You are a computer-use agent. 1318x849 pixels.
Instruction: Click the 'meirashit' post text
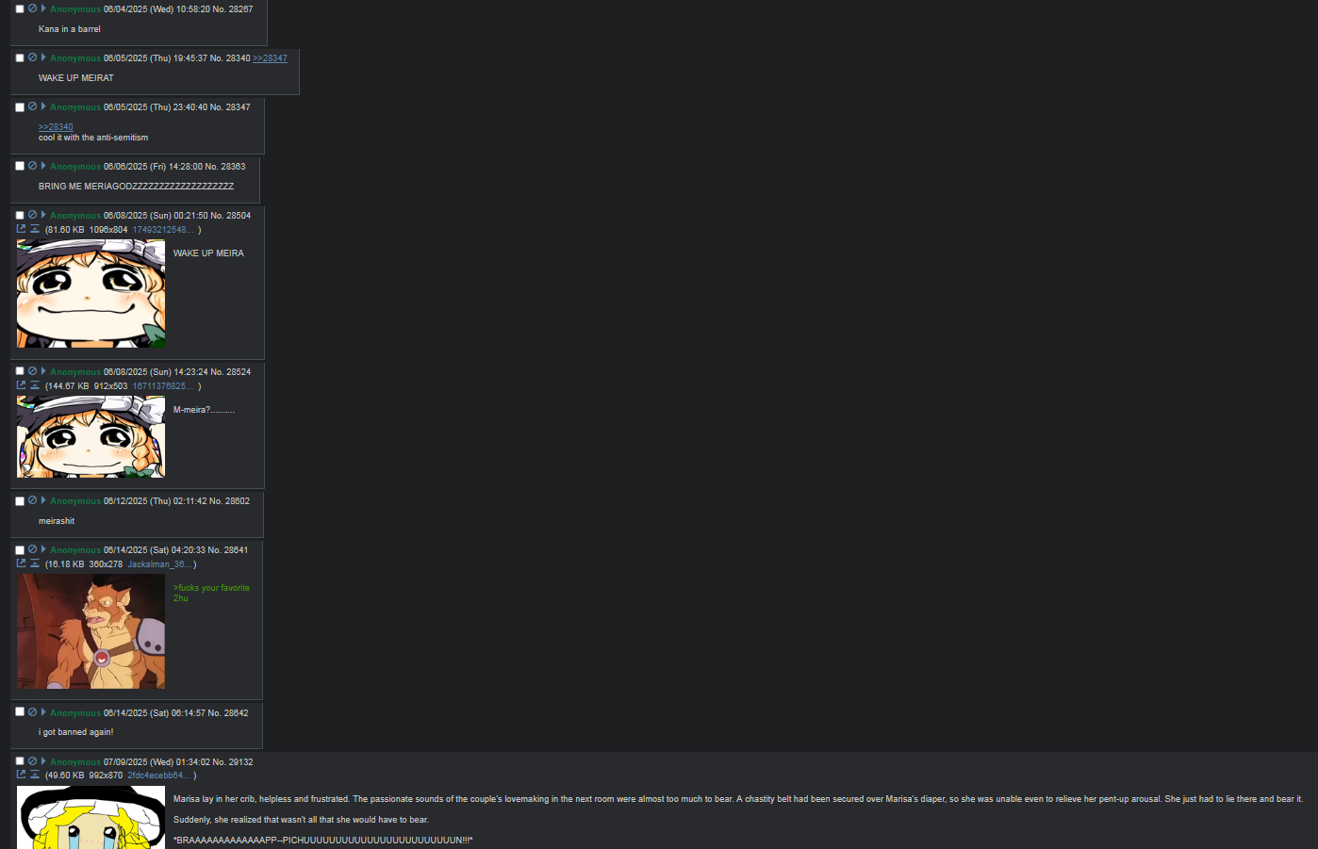click(57, 521)
